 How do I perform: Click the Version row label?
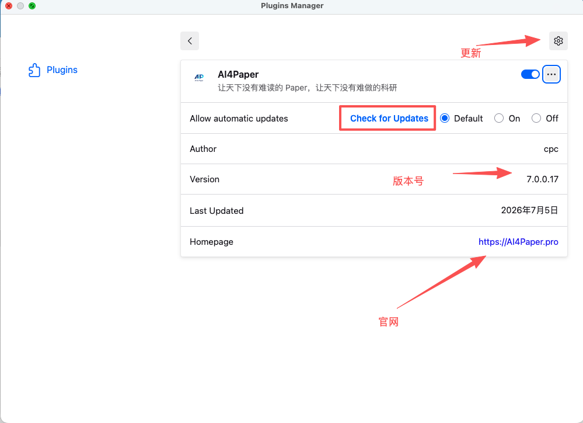[204, 179]
